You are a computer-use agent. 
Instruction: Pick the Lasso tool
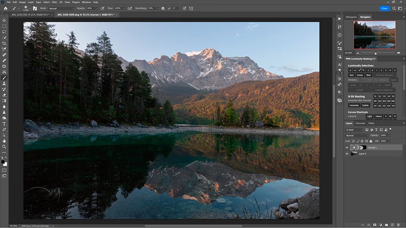click(4, 32)
